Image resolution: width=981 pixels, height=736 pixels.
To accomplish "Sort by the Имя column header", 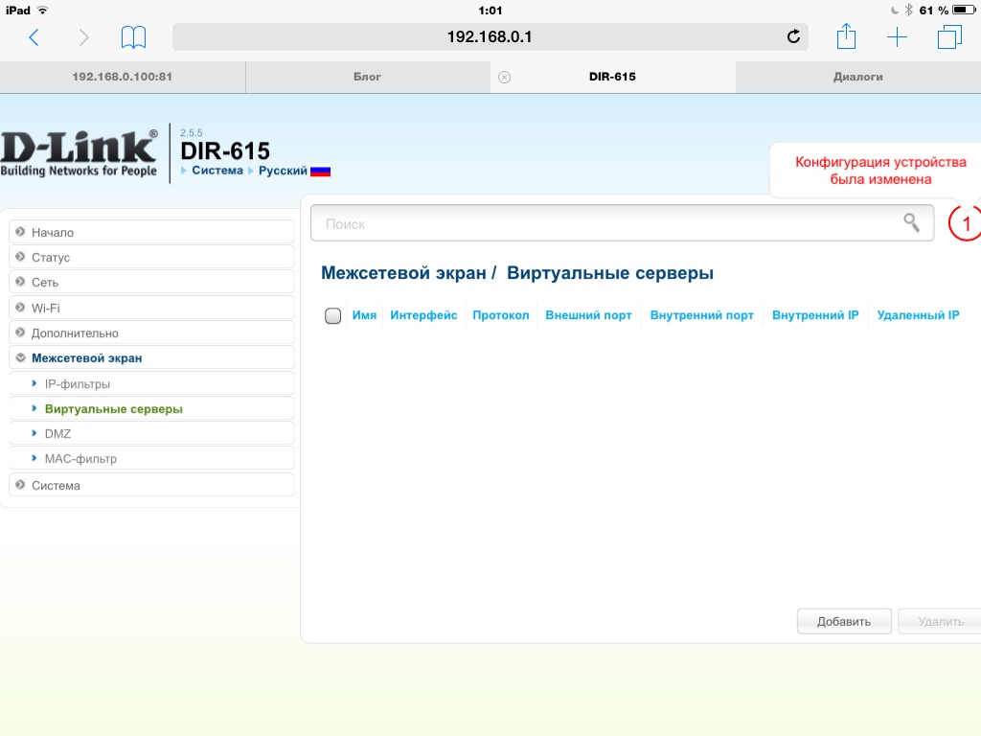I will pos(364,315).
